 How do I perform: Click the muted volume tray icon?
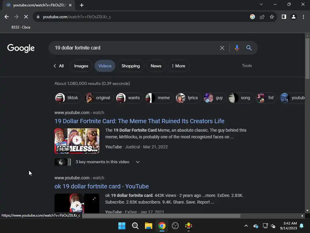273,226
